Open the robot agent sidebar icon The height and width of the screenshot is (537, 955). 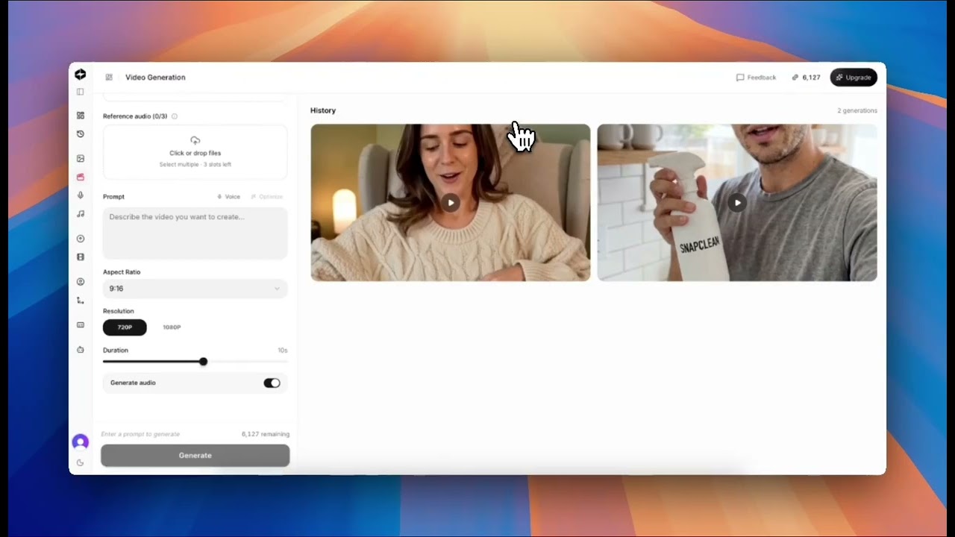[81, 349]
